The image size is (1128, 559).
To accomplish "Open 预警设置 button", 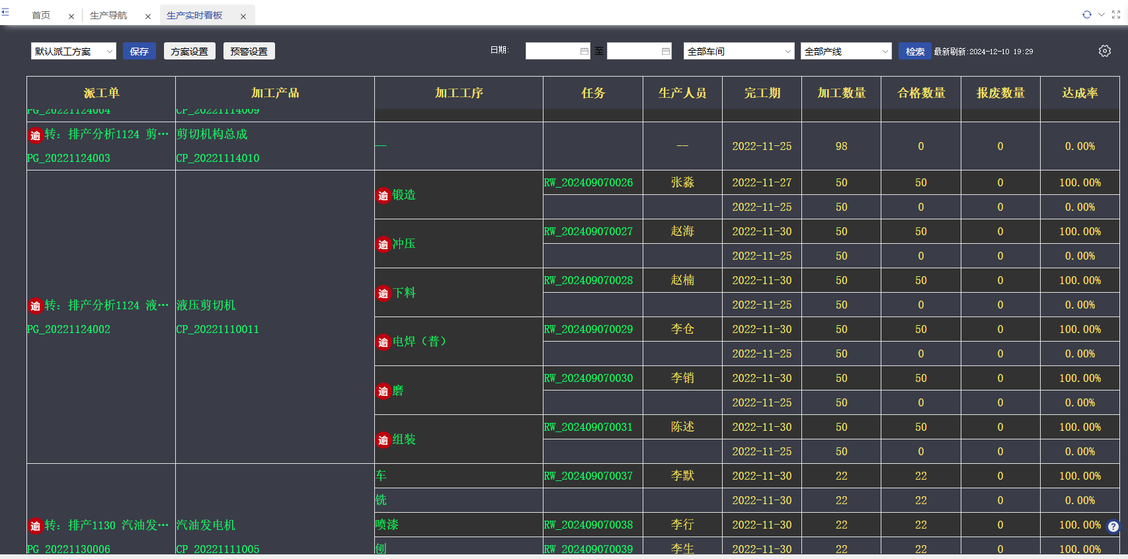I will [249, 51].
